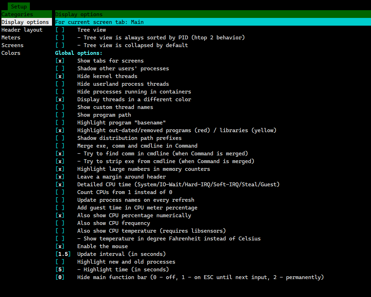Image resolution: width=371 pixels, height=297 pixels.
Task: Enable 'Highlight program basename'
Action: pos(60,123)
